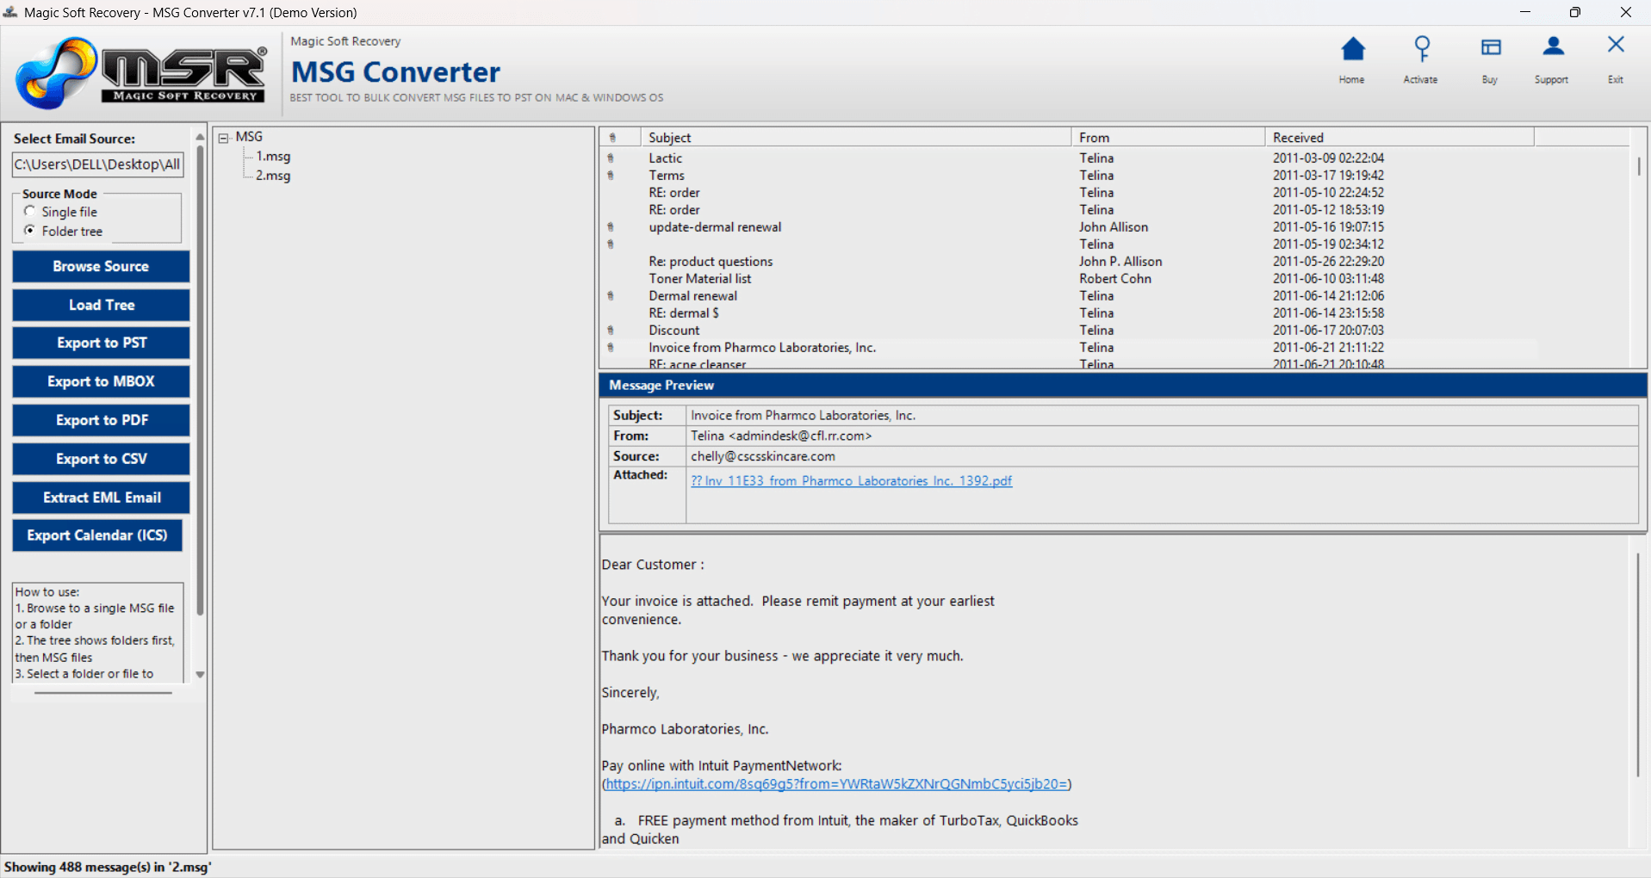Select the Single file radio button
1651x878 pixels.
click(30, 212)
